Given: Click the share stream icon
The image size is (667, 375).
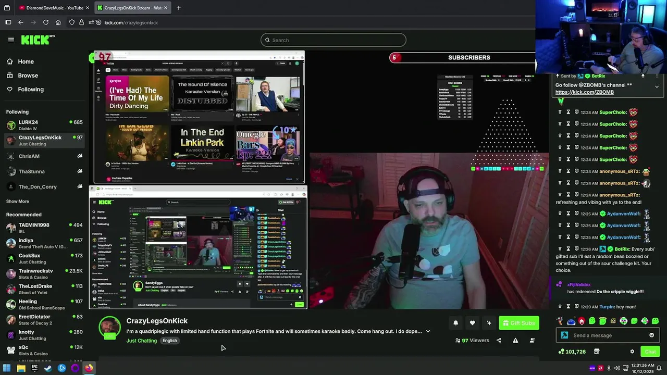Looking at the screenshot, I should click(x=499, y=341).
